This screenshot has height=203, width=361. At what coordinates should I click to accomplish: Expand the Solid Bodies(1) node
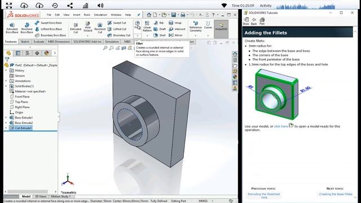6,86
